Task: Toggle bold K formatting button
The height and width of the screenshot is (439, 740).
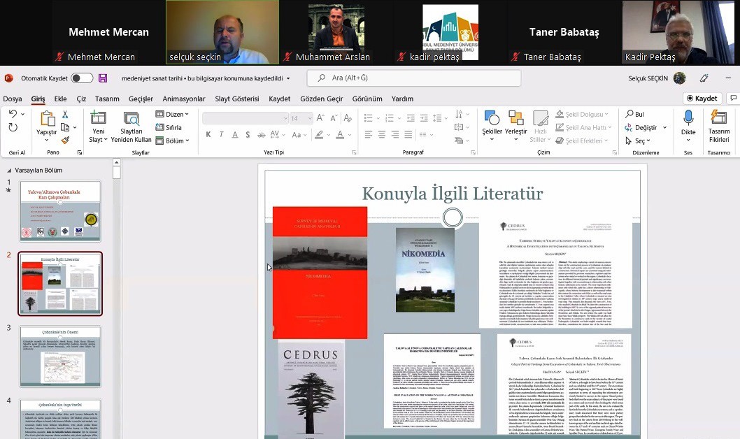Action: click(208, 135)
